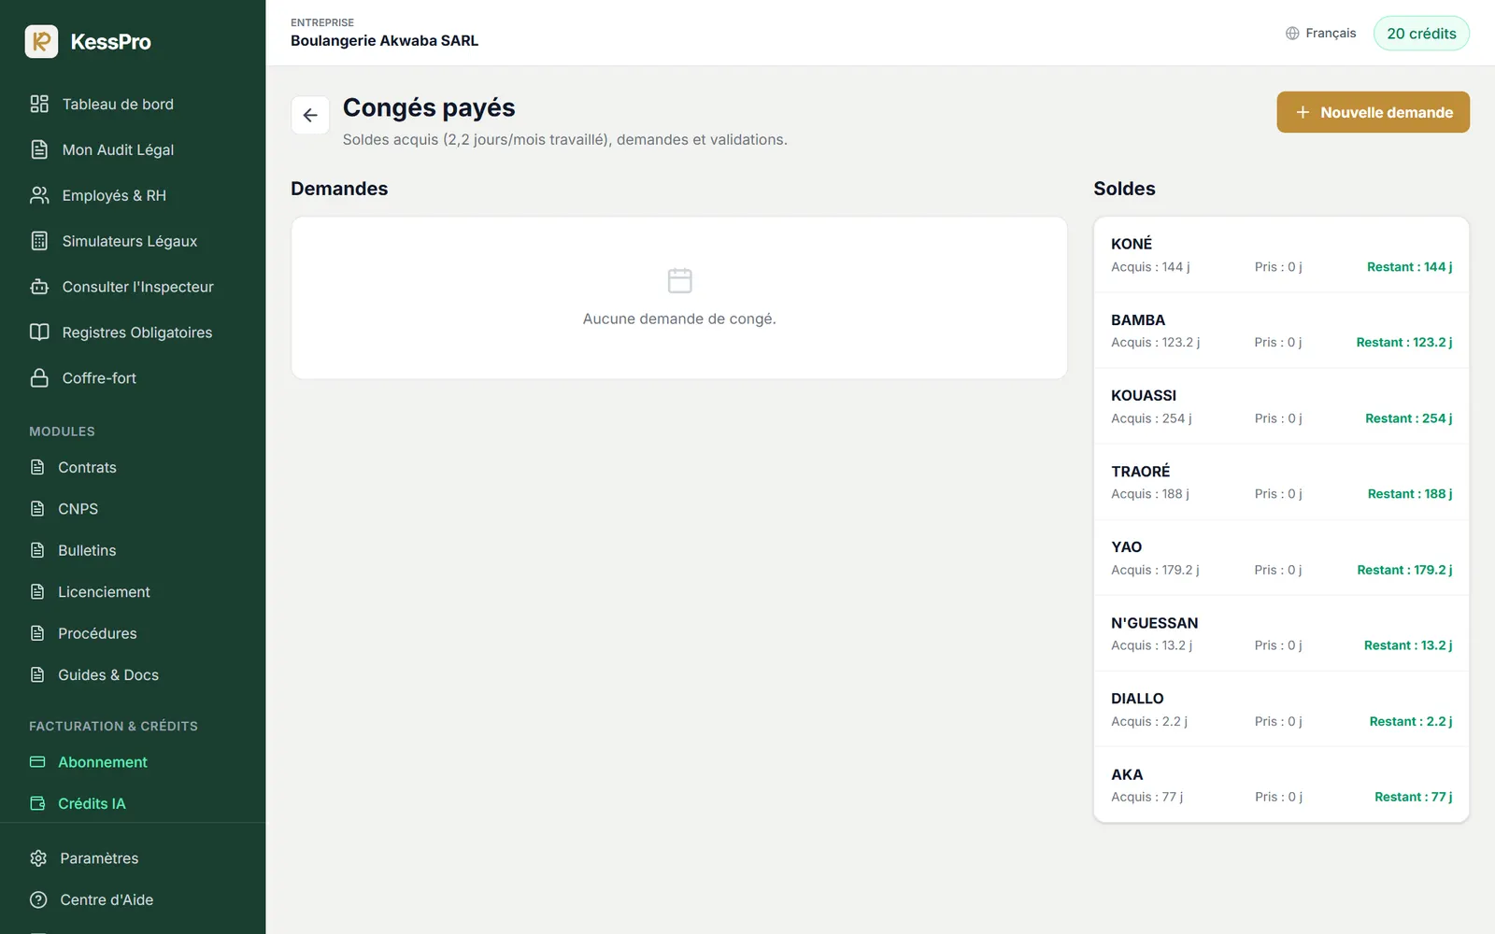Open the 20 crédits badge
Image resolution: width=1495 pixels, height=934 pixels.
[1421, 34]
